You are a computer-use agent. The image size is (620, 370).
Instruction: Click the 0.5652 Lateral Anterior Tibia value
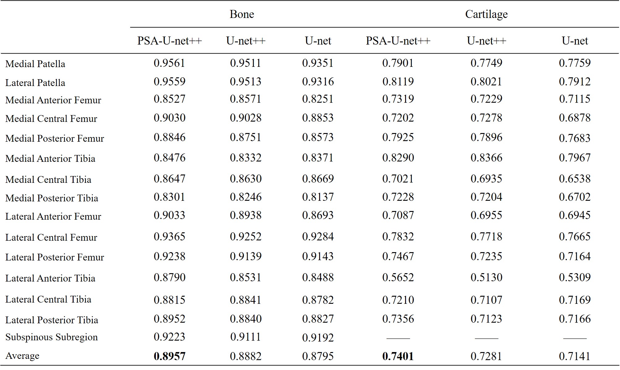tap(398, 277)
